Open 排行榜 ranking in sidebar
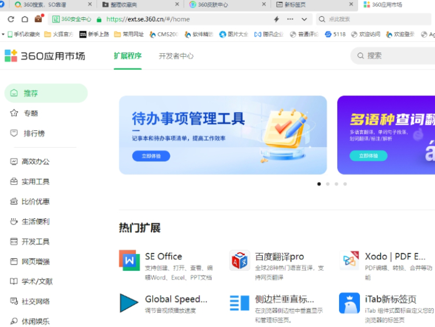The height and width of the screenshot is (327, 435). click(28, 133)
